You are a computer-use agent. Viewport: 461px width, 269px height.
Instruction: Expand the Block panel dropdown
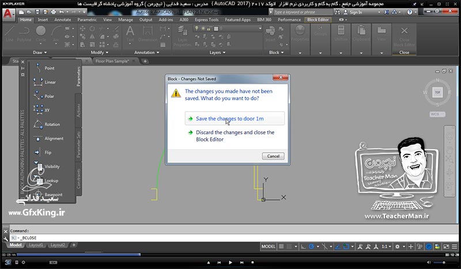coord(277,52)
